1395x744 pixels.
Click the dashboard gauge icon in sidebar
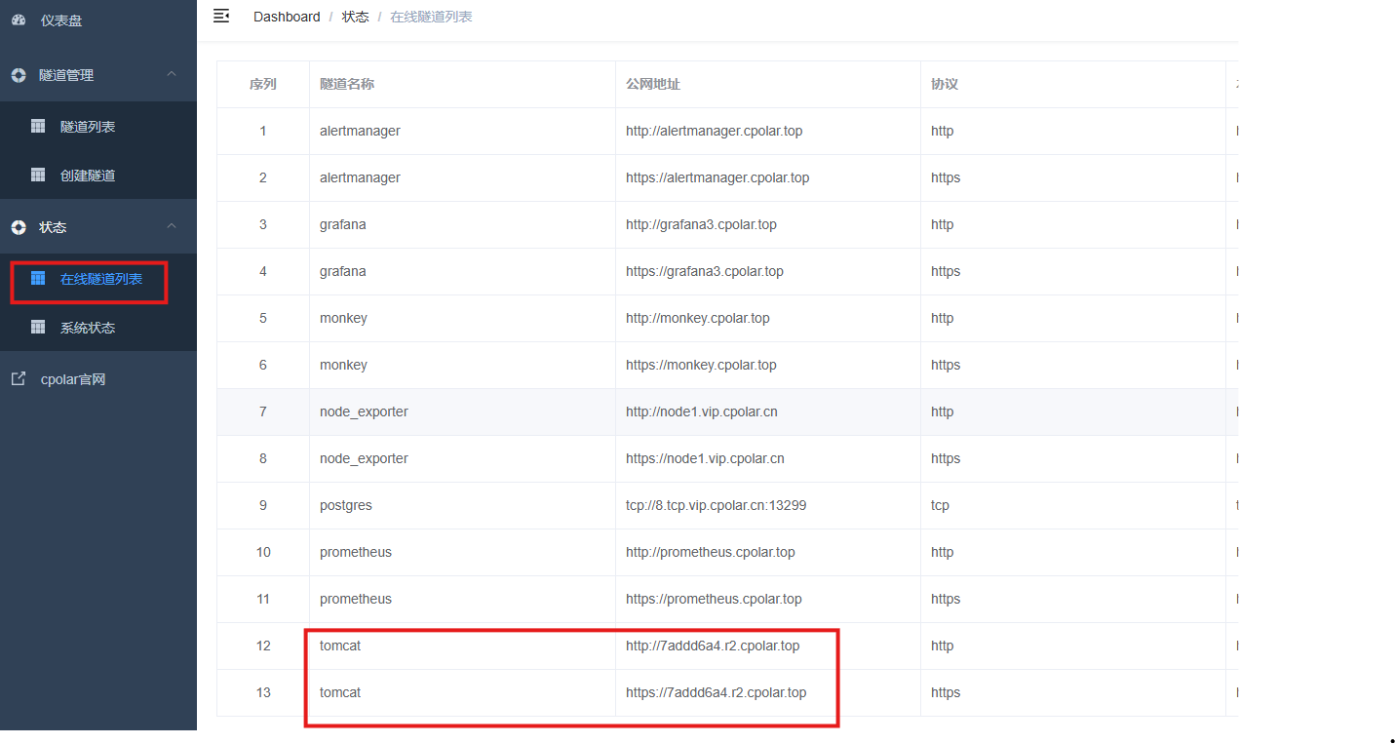click(19, 20)
